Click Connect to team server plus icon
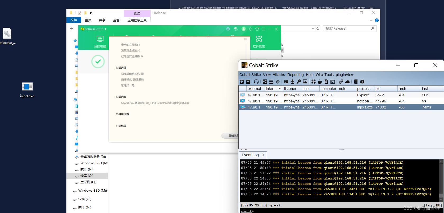Image resolution: width=444 pixels, height=213 pixels. [x=242, y=82]
